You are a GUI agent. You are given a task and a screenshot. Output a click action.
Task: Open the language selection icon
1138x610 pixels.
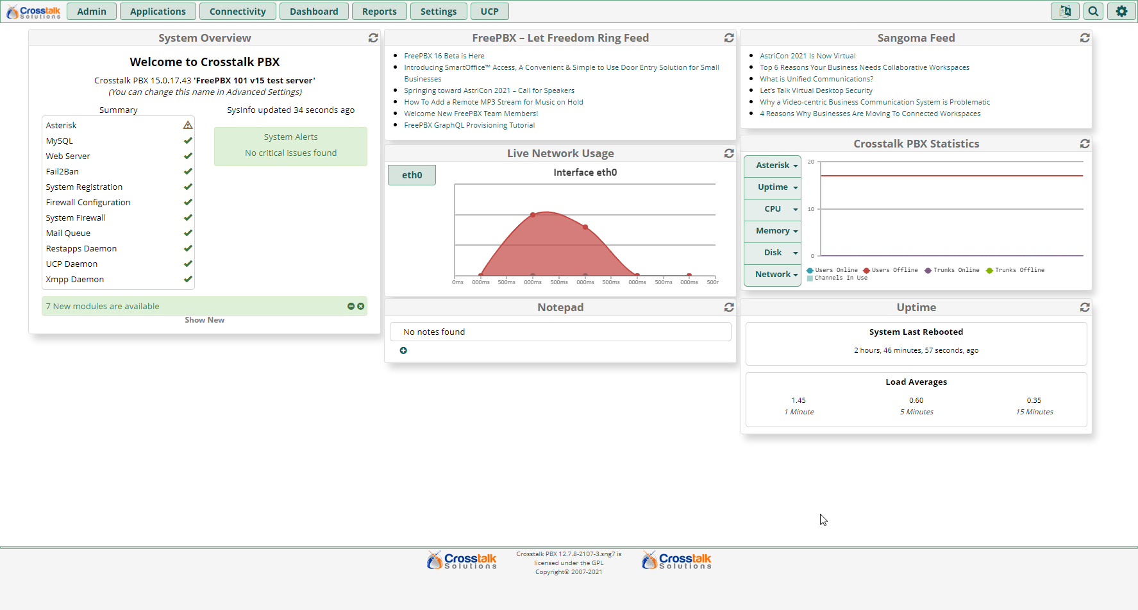(x=1065, y=11)
